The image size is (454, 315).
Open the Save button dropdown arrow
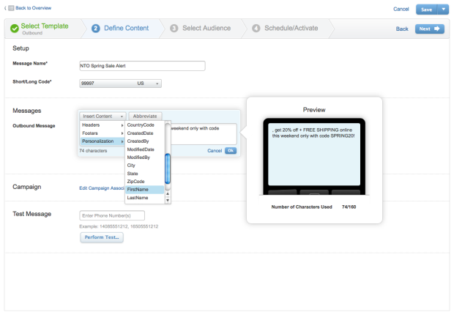(x=443, y=10)
